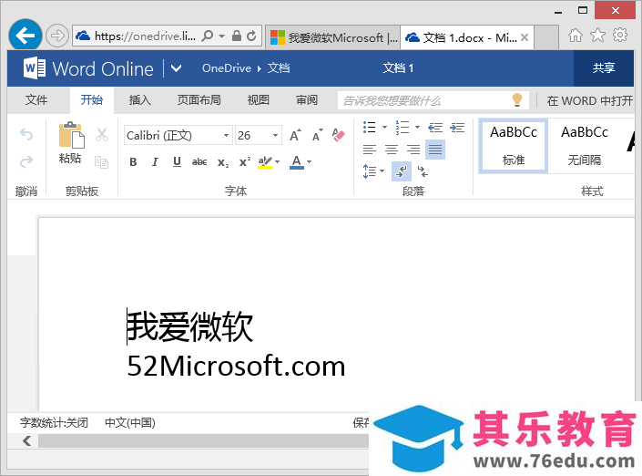Click 中文(中国) language in status bar
Viewport: 642px width, 476px height.
(130, 423)
